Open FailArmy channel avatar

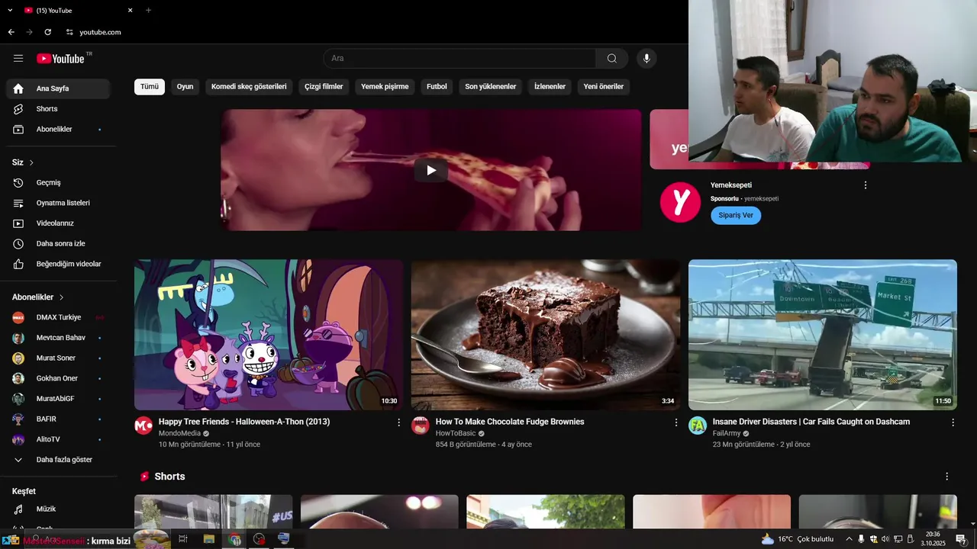(698, 425)
